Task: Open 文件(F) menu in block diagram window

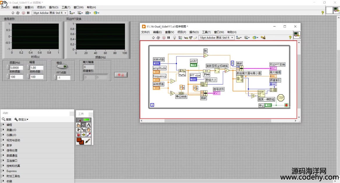Action: tap(145, 32)
